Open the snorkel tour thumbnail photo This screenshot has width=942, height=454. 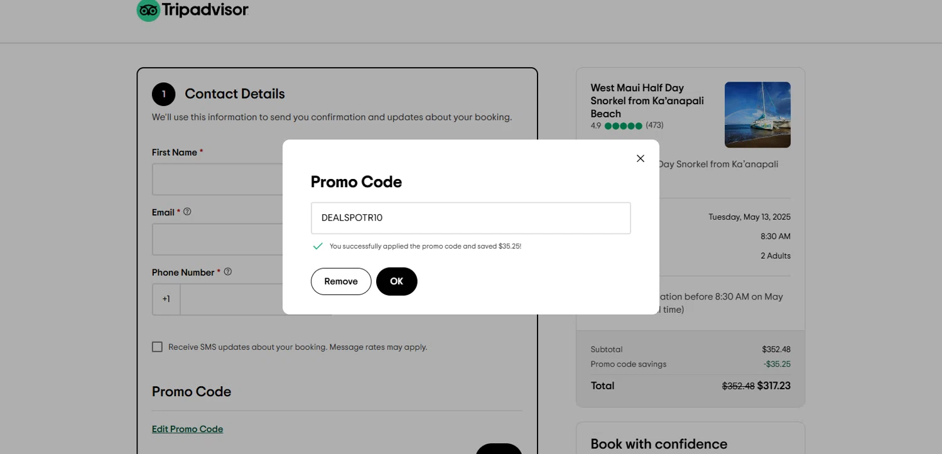tap(757, 115)
